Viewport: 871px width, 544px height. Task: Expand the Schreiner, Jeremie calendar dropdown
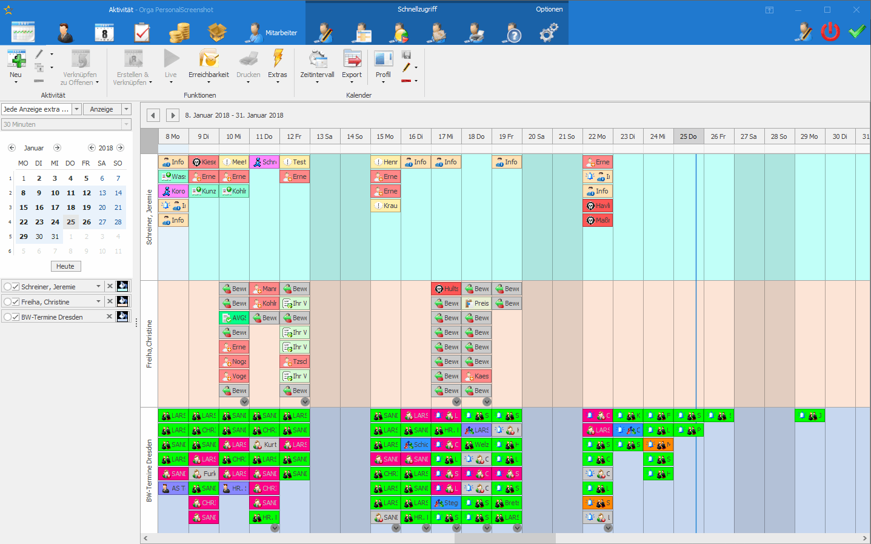pyautogui.click(x=98, y=286)
